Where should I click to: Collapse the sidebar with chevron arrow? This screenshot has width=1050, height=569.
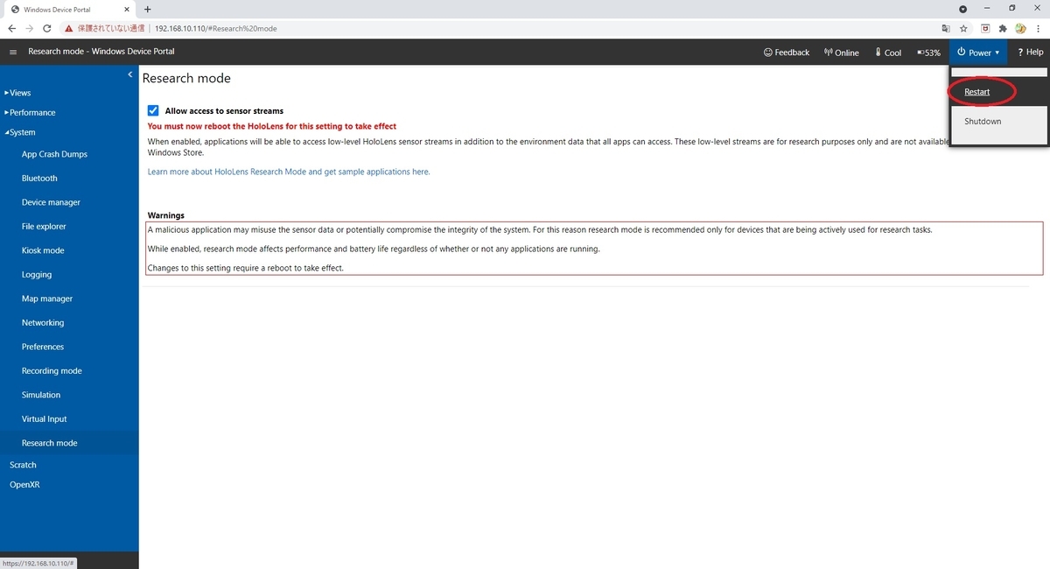coord(130,74)
